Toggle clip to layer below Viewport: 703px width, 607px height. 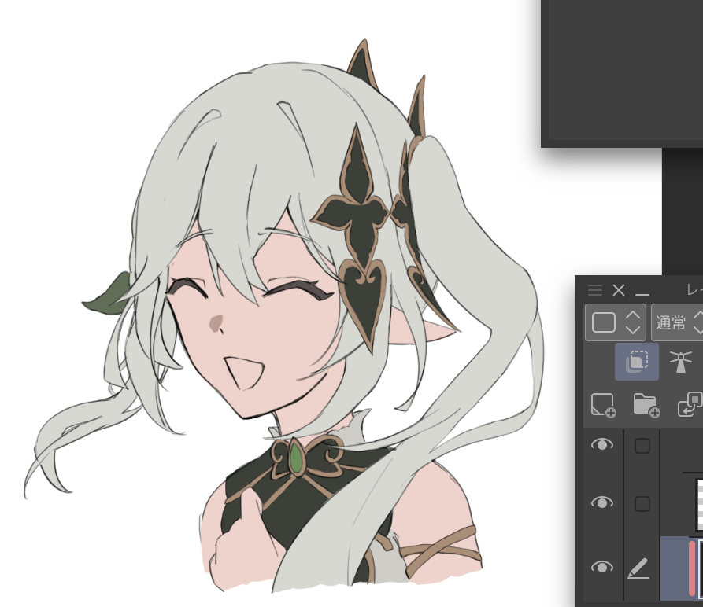tap(637, 362)
